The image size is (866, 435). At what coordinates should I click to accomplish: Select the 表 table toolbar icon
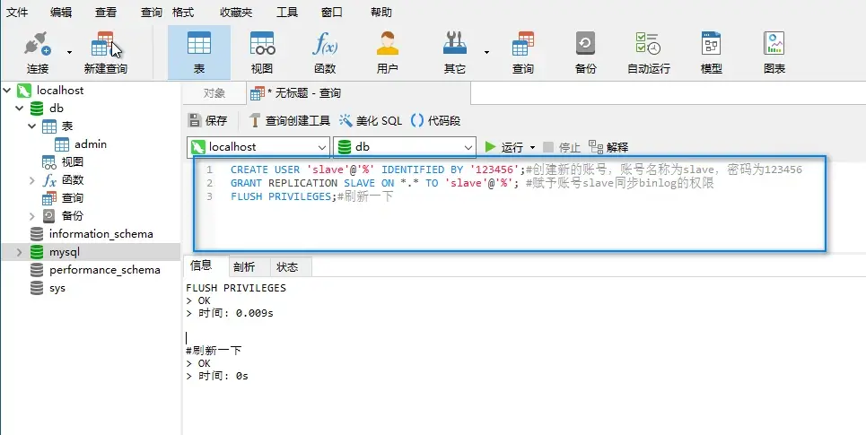pos(199,53)
